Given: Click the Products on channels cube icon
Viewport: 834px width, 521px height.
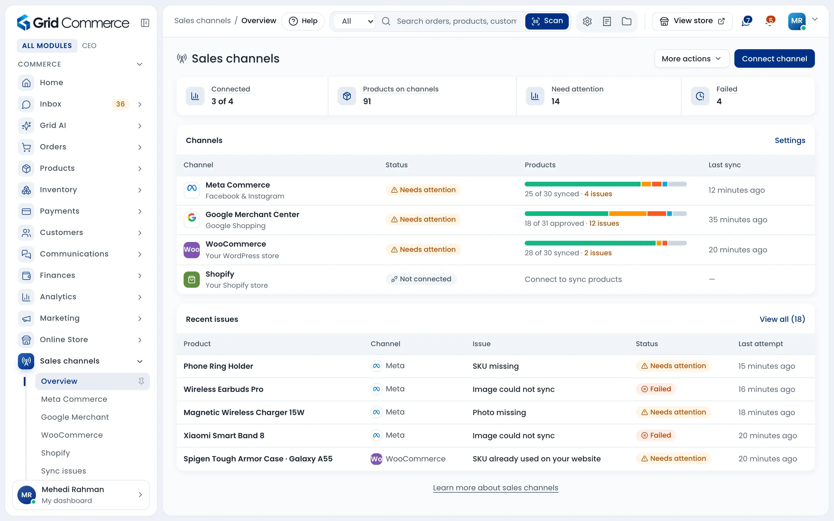Looking at the screenshot, I should pyautogui.click(x=347, y=96).
